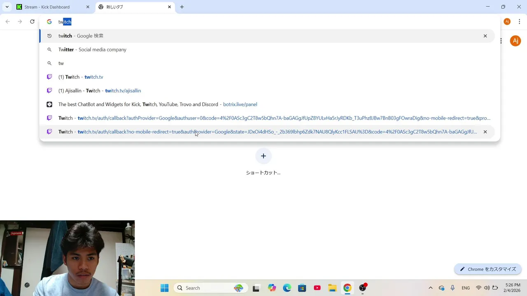Open botrix.live/panel ChatBot suggestion

tap(267, 104)
